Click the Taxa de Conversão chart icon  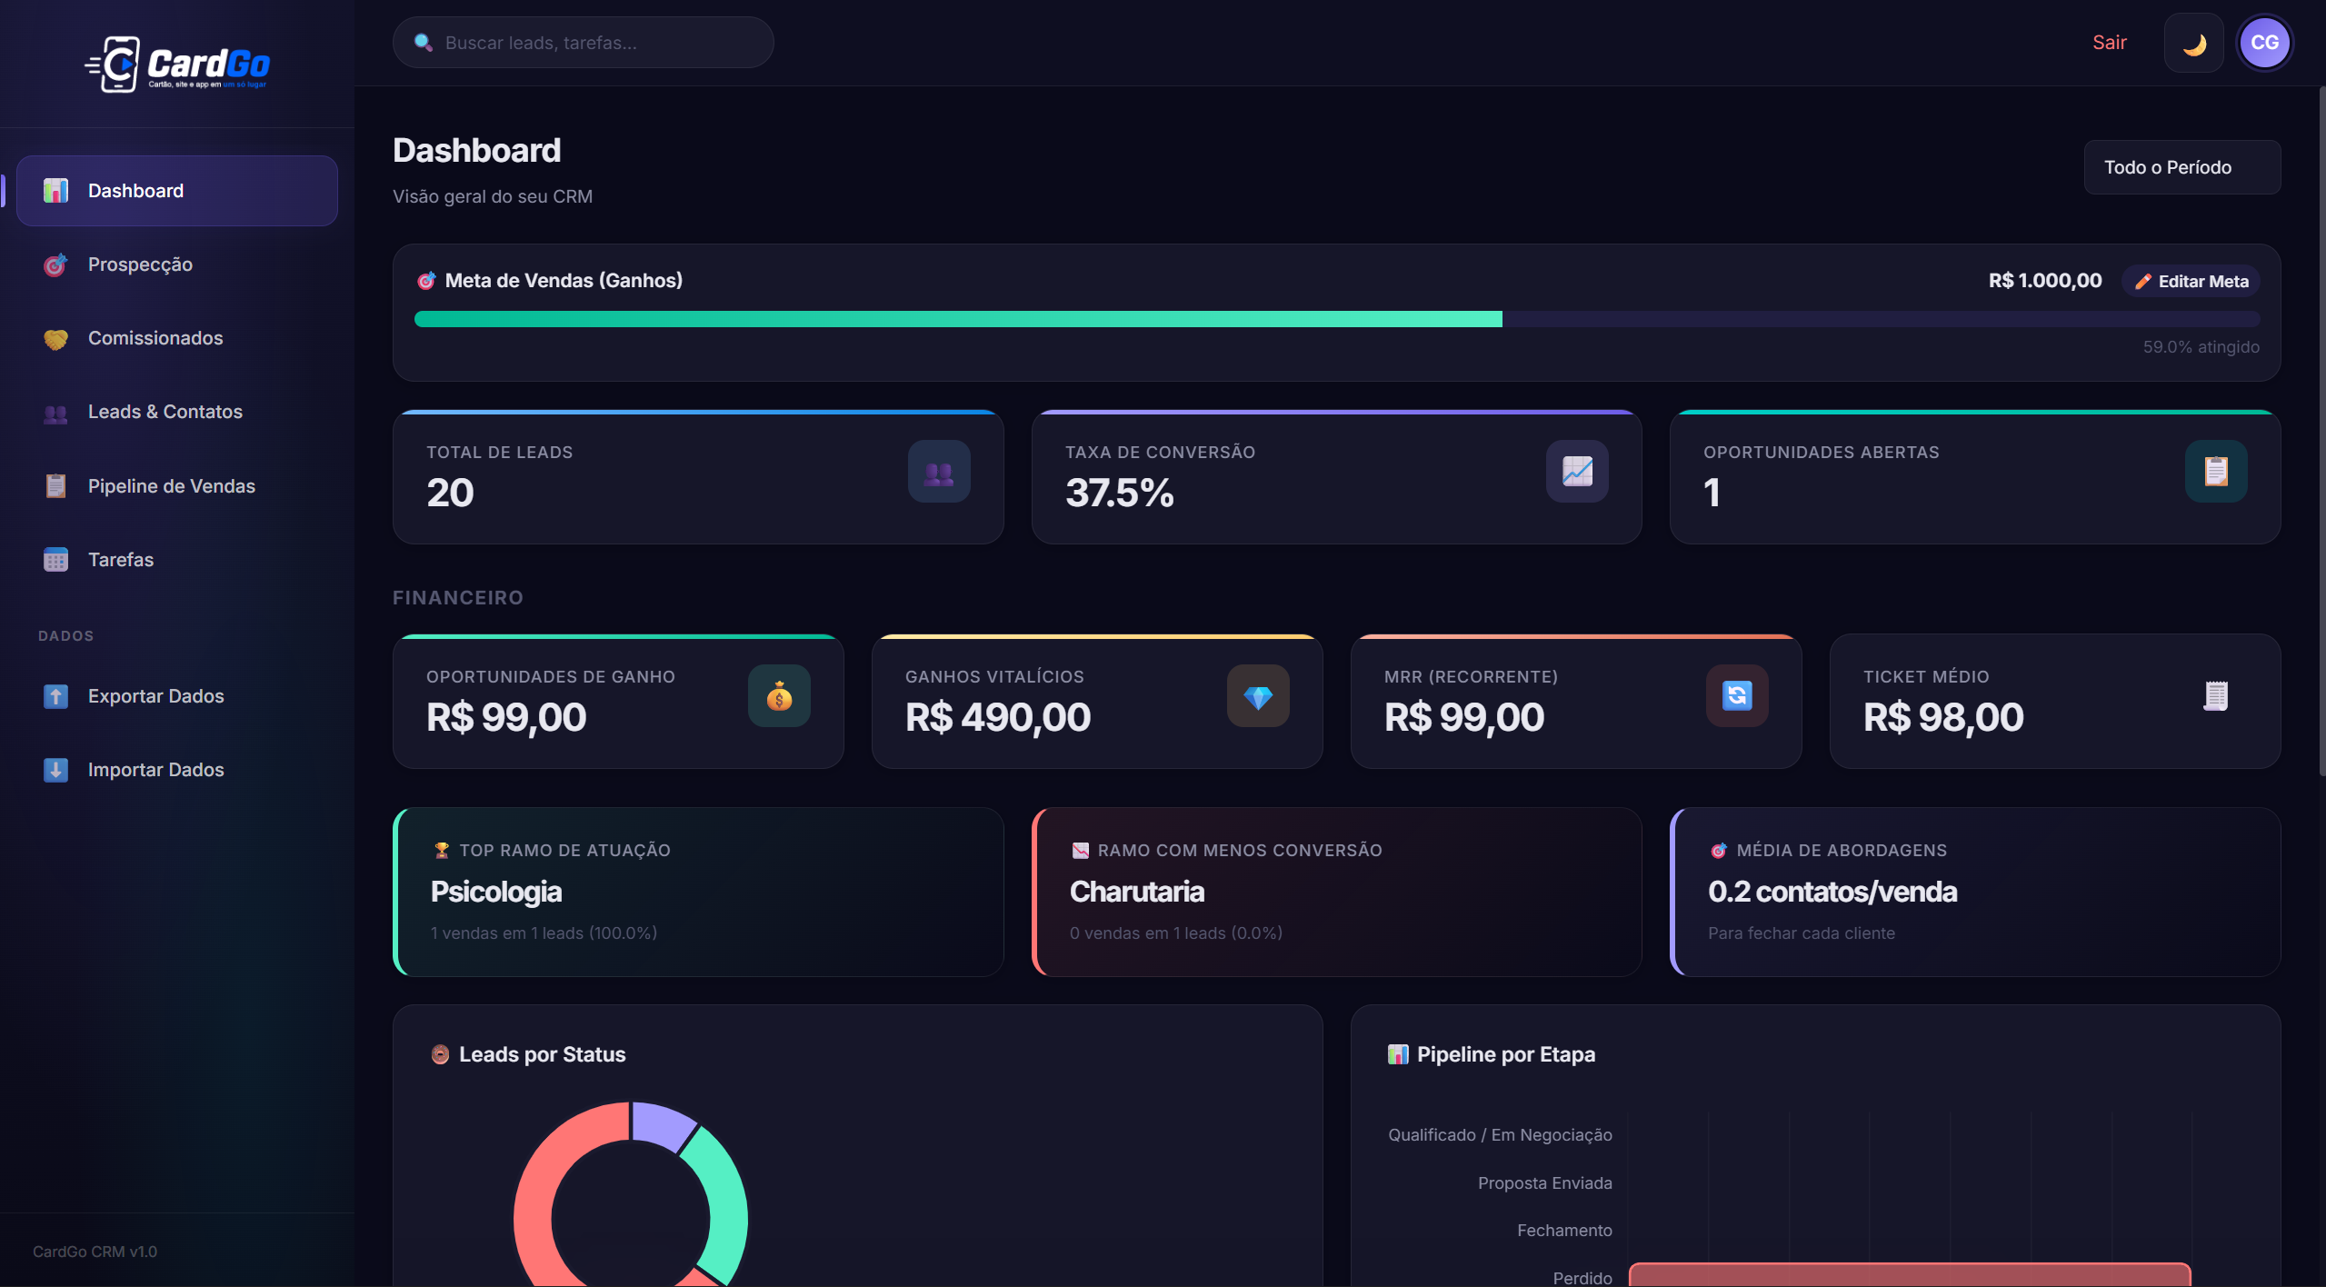pyautogui.click(x=1577, y=472)
